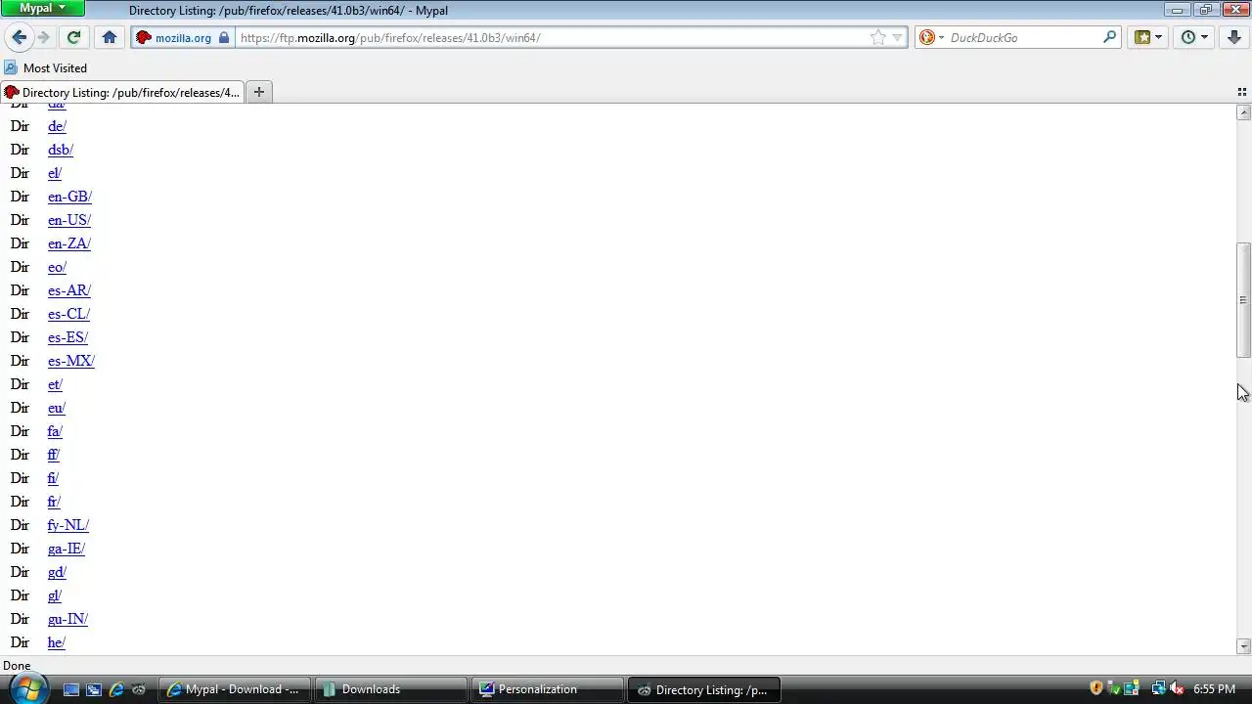Open the dsb/ directory link

[x=61, y=150]
